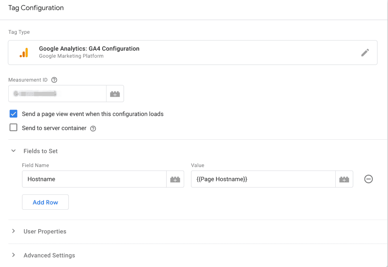Collapse the Fields to Set section
The width and height of the screenshot is (388, 267).
[x=13, y=151]
